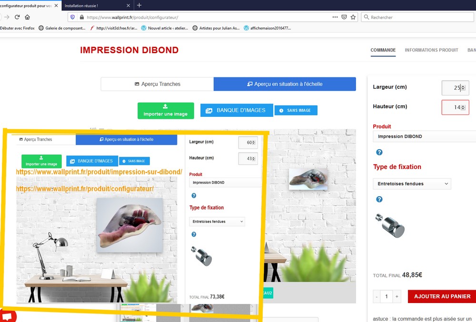Decrease quantity with the minus button

(x=377, y=296)
